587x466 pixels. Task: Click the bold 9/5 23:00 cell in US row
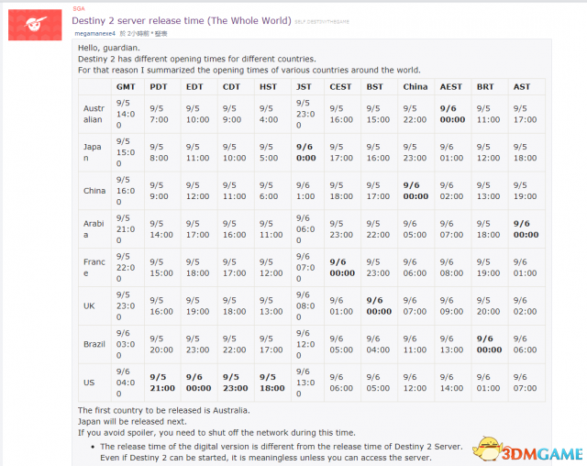235,383
